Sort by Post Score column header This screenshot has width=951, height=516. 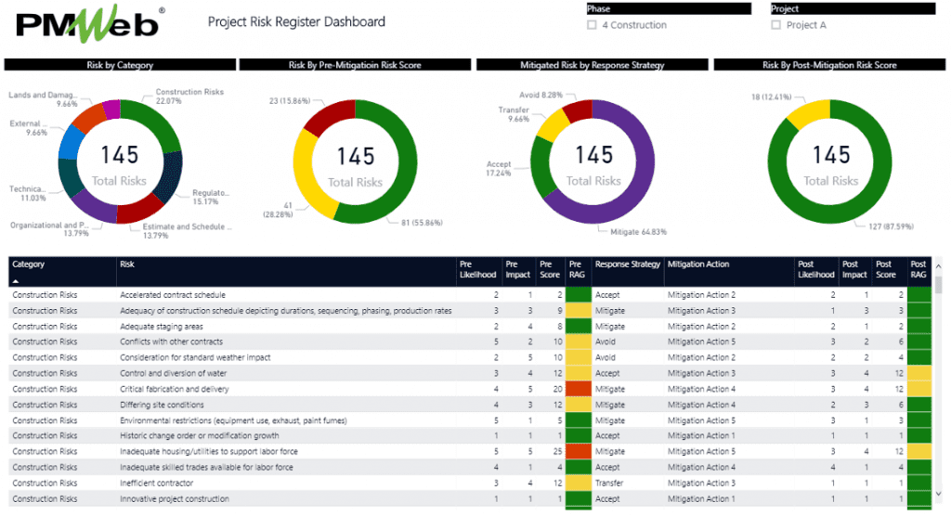click(885, 269)
